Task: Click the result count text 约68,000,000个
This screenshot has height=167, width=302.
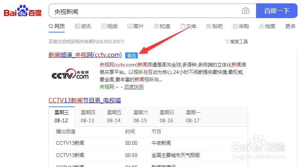Action: click(109, 42)
